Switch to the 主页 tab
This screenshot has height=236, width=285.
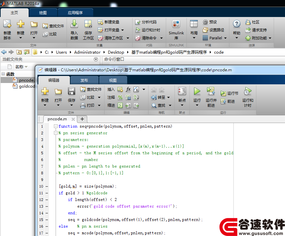coord(14,13)
